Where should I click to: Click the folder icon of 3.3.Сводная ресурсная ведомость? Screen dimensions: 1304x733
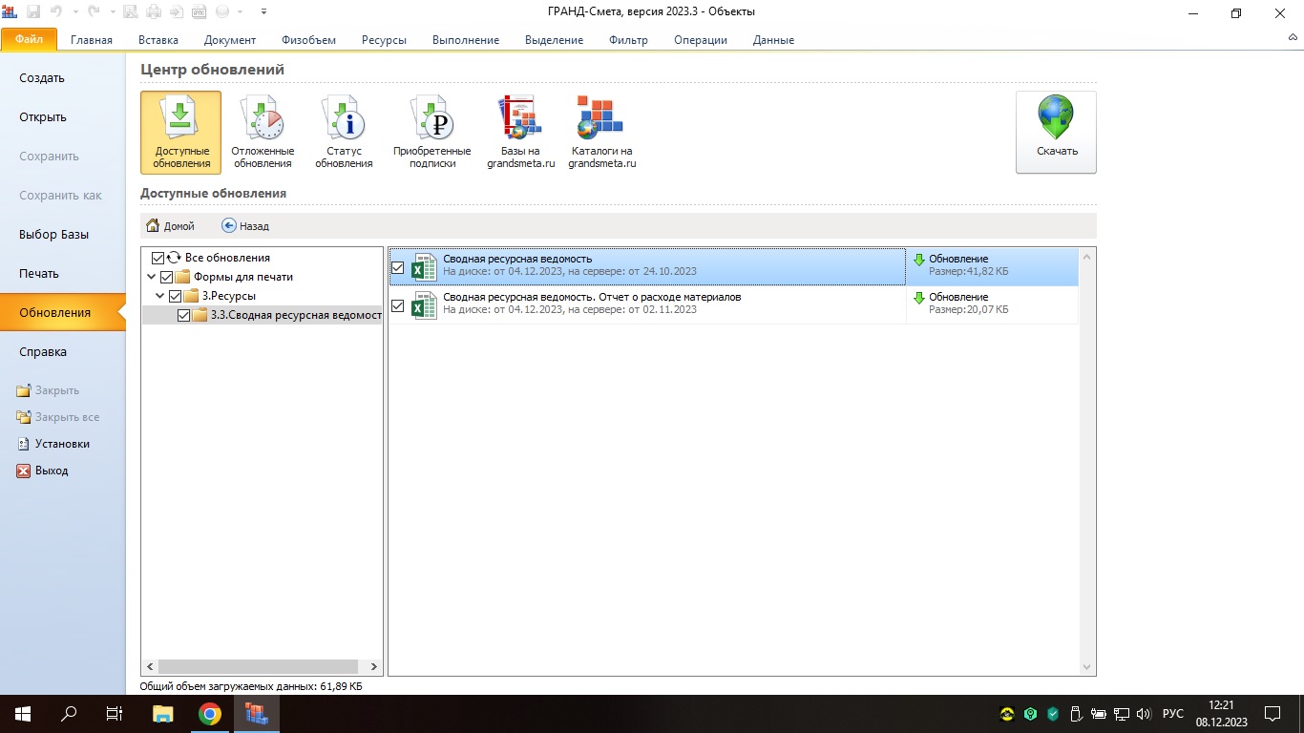[x=200, y=315]
